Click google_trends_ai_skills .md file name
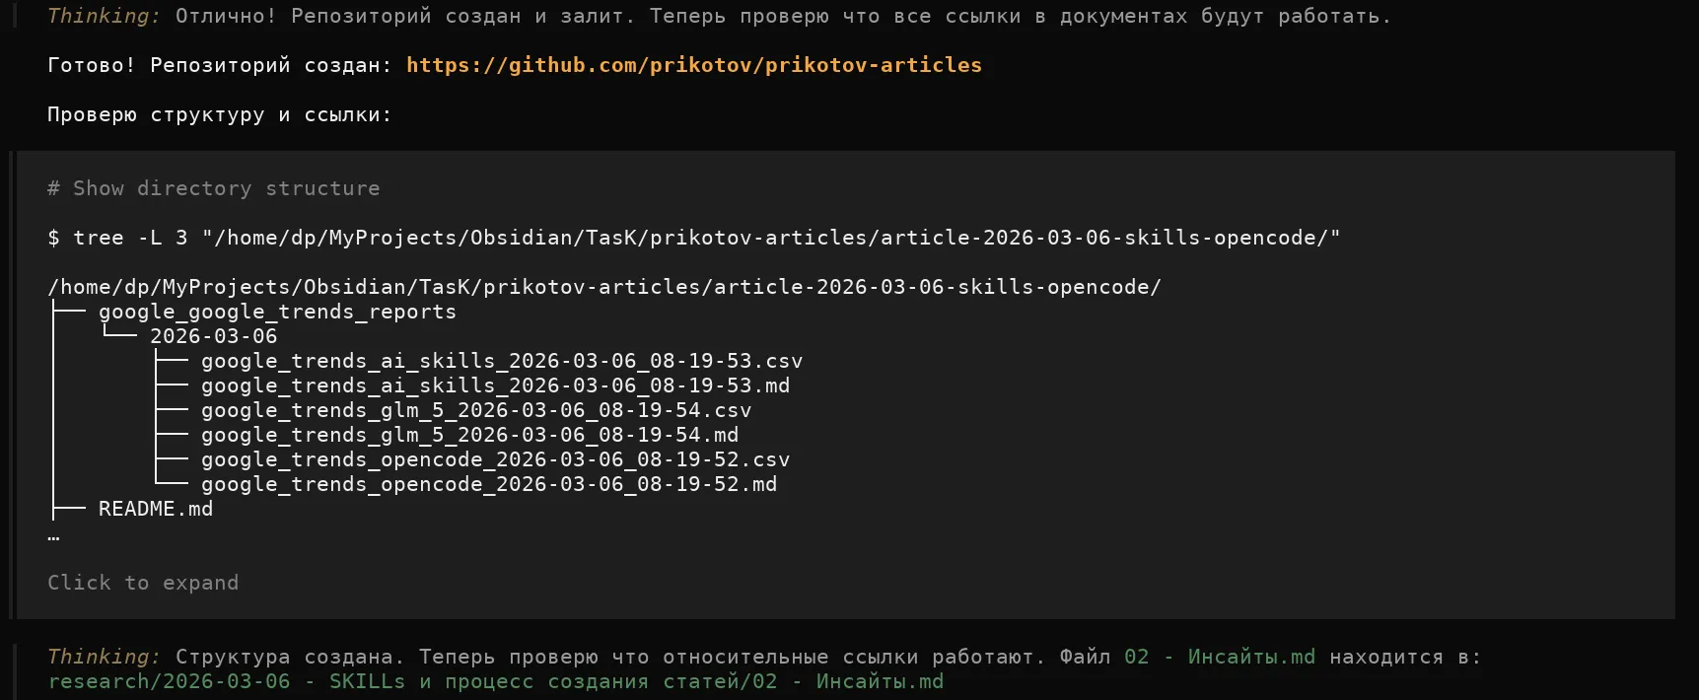 tap(495, 385)
